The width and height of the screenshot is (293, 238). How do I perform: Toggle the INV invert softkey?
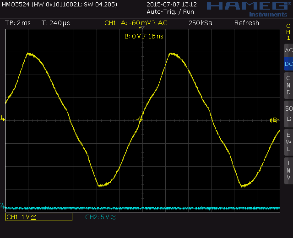pos(288,170)
